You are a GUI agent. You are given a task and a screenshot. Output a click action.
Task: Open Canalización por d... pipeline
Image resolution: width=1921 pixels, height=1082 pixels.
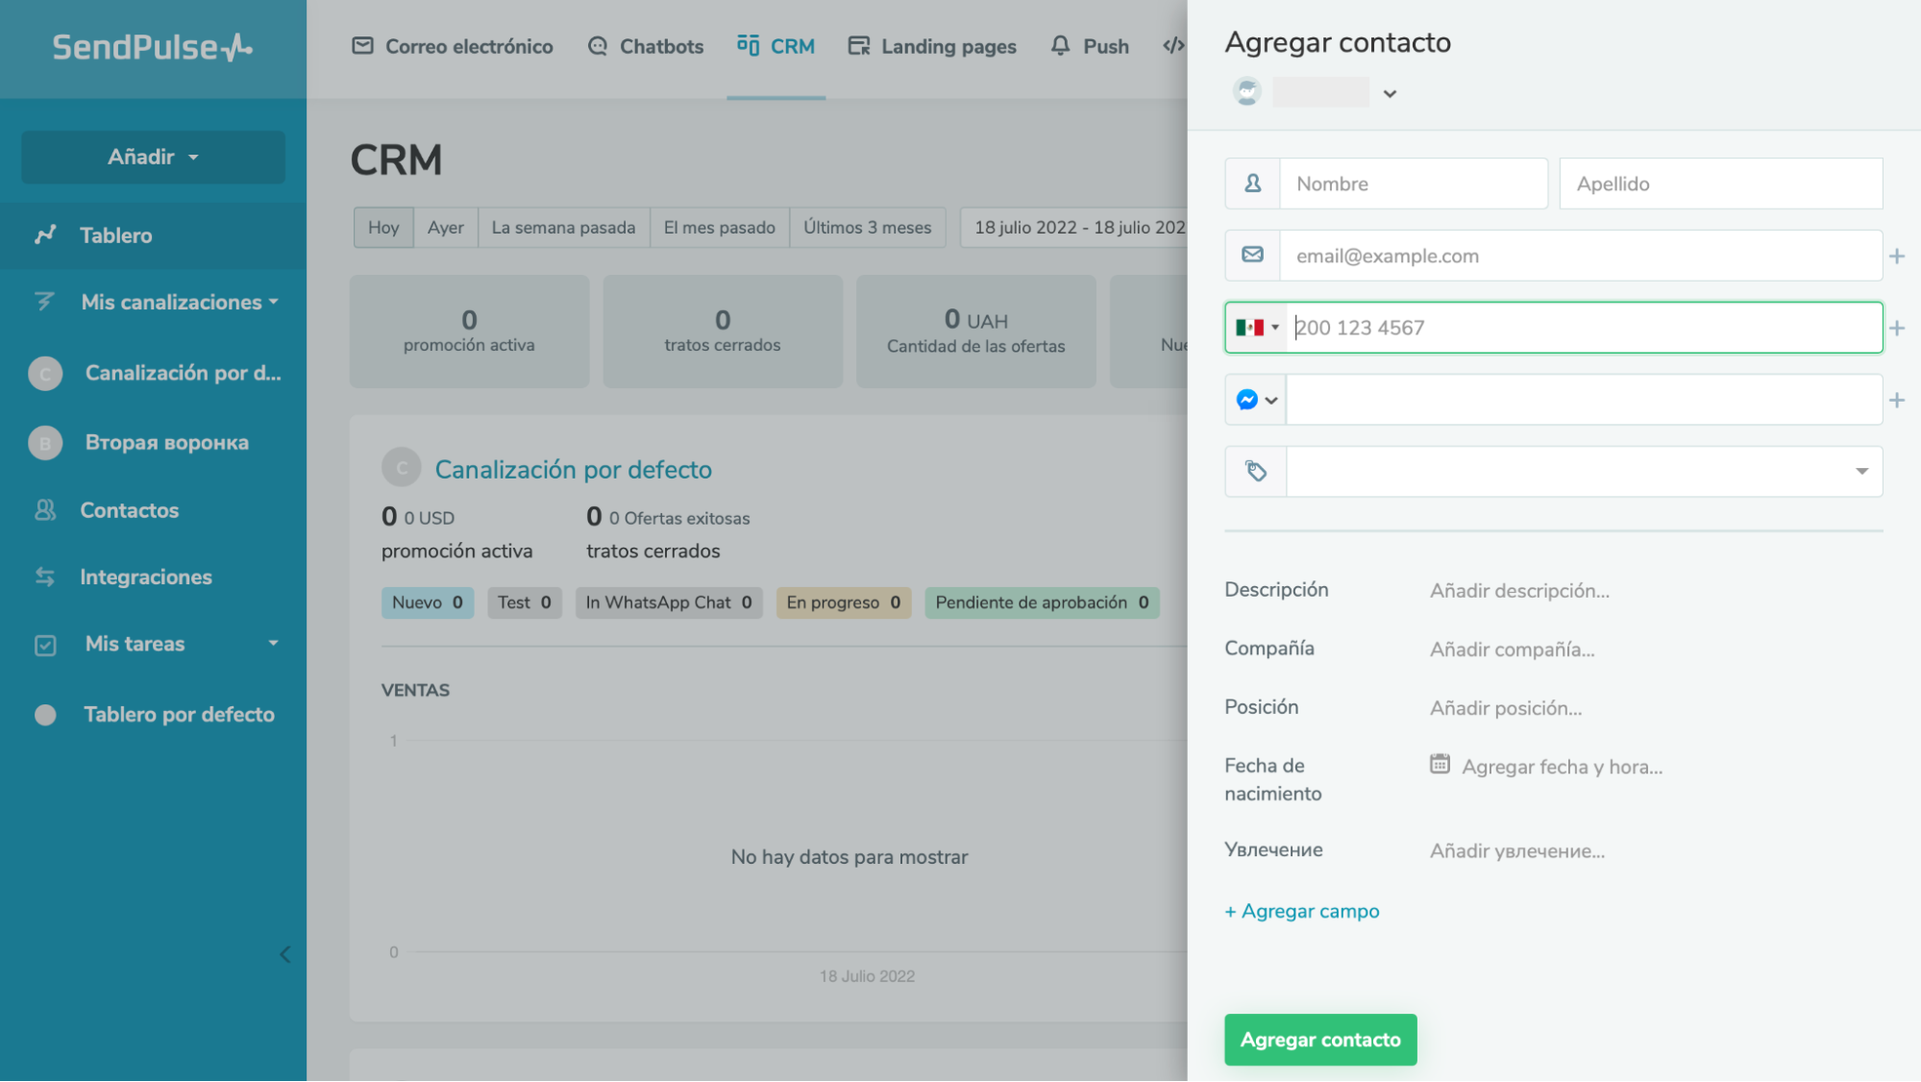click(183, 373)
